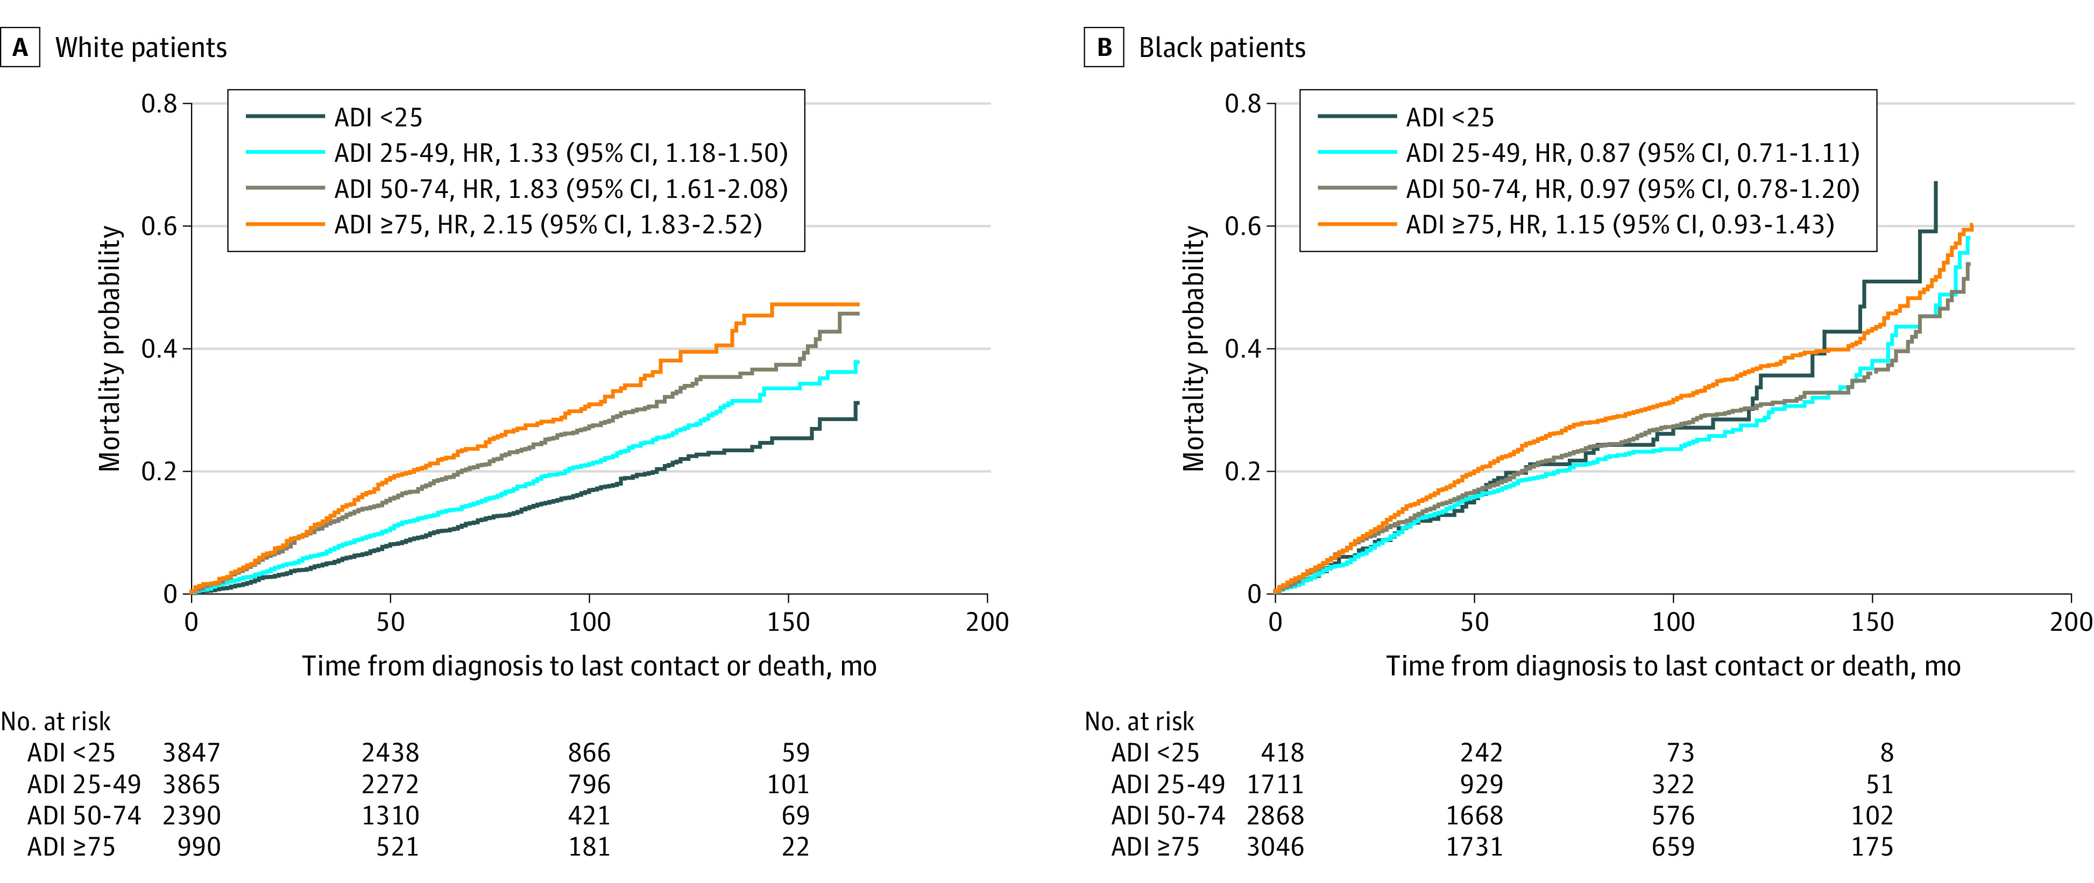Click the panel A label box
The image size is (2094, 883).
[x=19, y=48]
